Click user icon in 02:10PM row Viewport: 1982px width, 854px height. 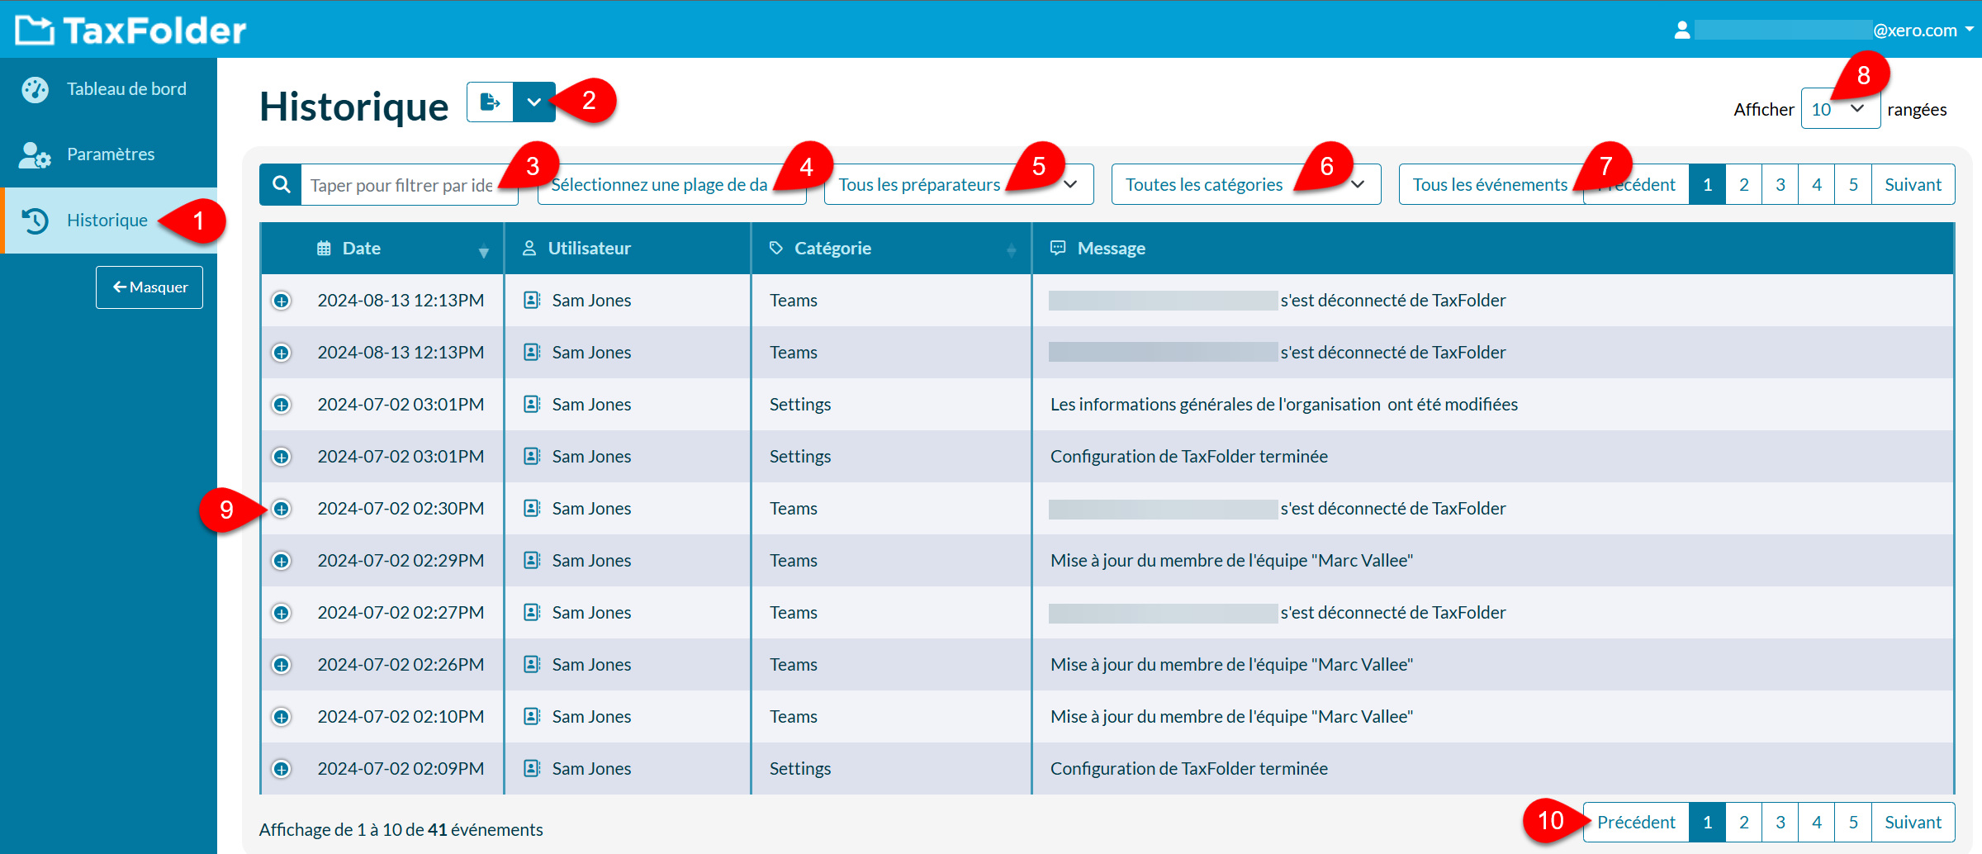532,716
